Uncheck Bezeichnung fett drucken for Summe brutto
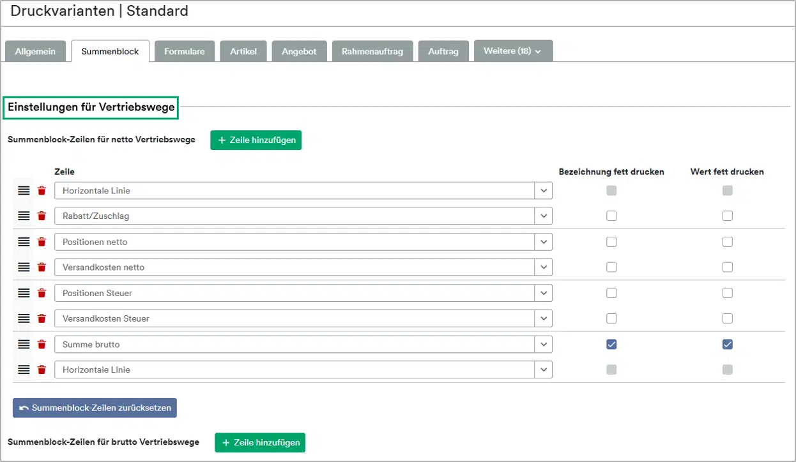 point(611,345)
